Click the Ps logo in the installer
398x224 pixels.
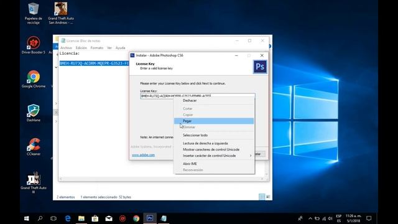coord(260,67)
